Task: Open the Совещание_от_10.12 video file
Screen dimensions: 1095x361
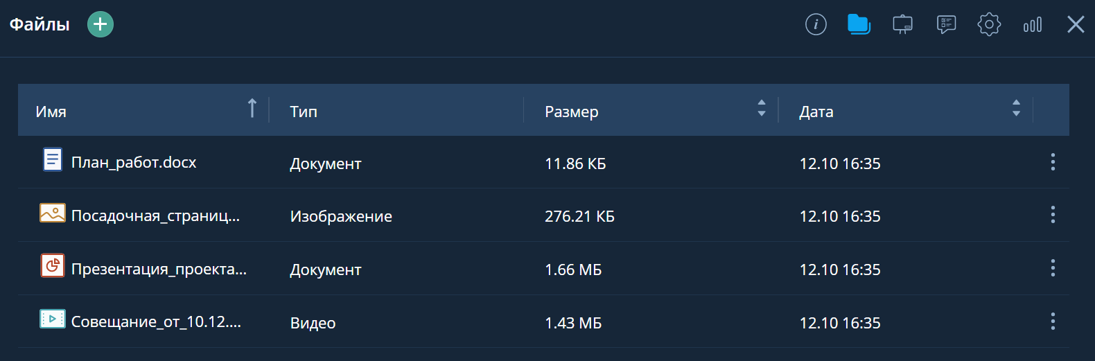Action: [156, 322]
